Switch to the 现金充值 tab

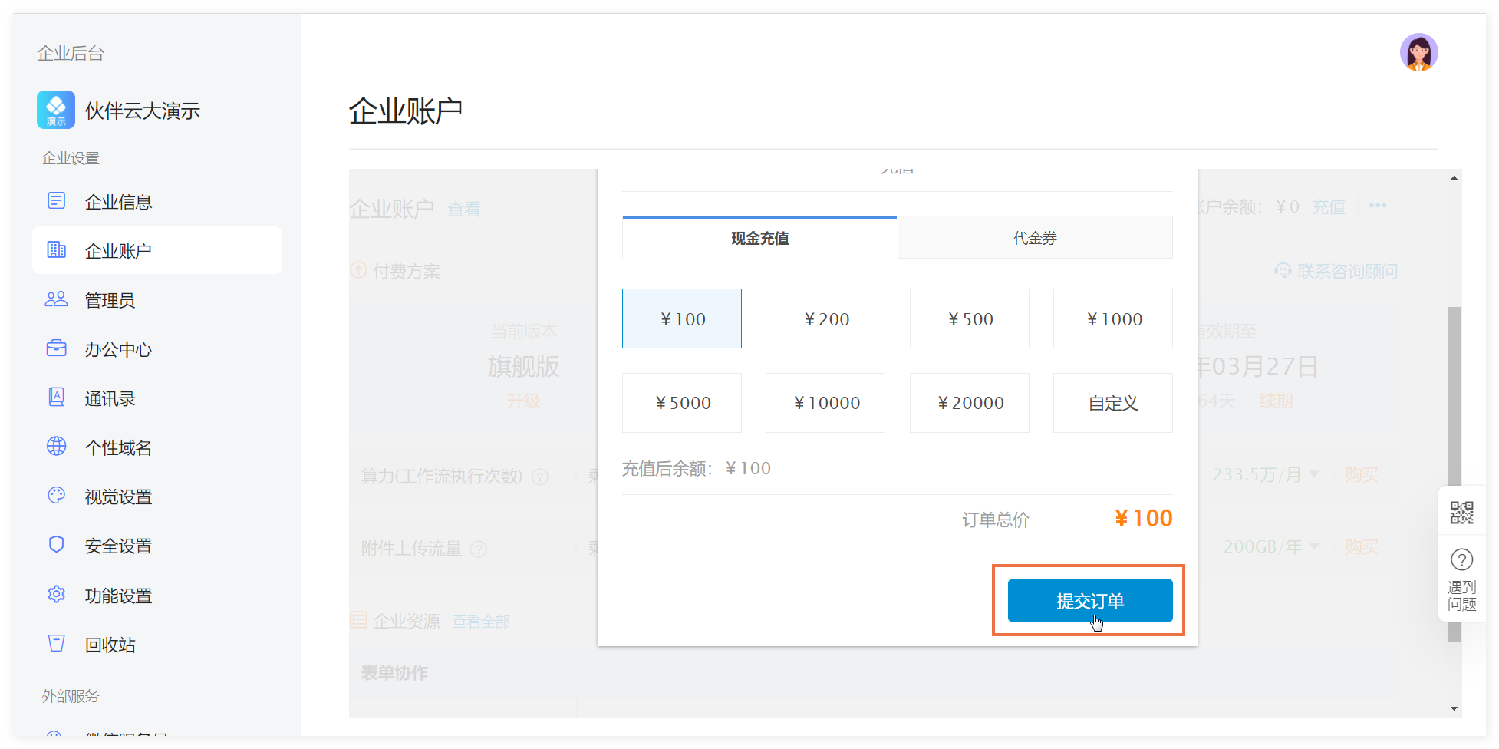[759, 238]
